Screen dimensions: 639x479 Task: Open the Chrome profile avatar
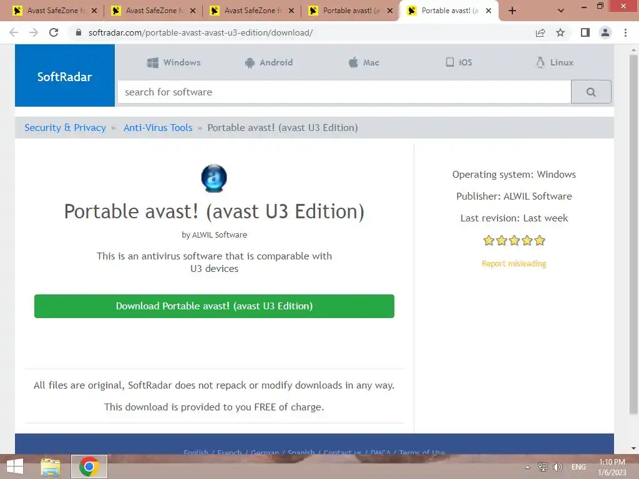click(605, 32)
